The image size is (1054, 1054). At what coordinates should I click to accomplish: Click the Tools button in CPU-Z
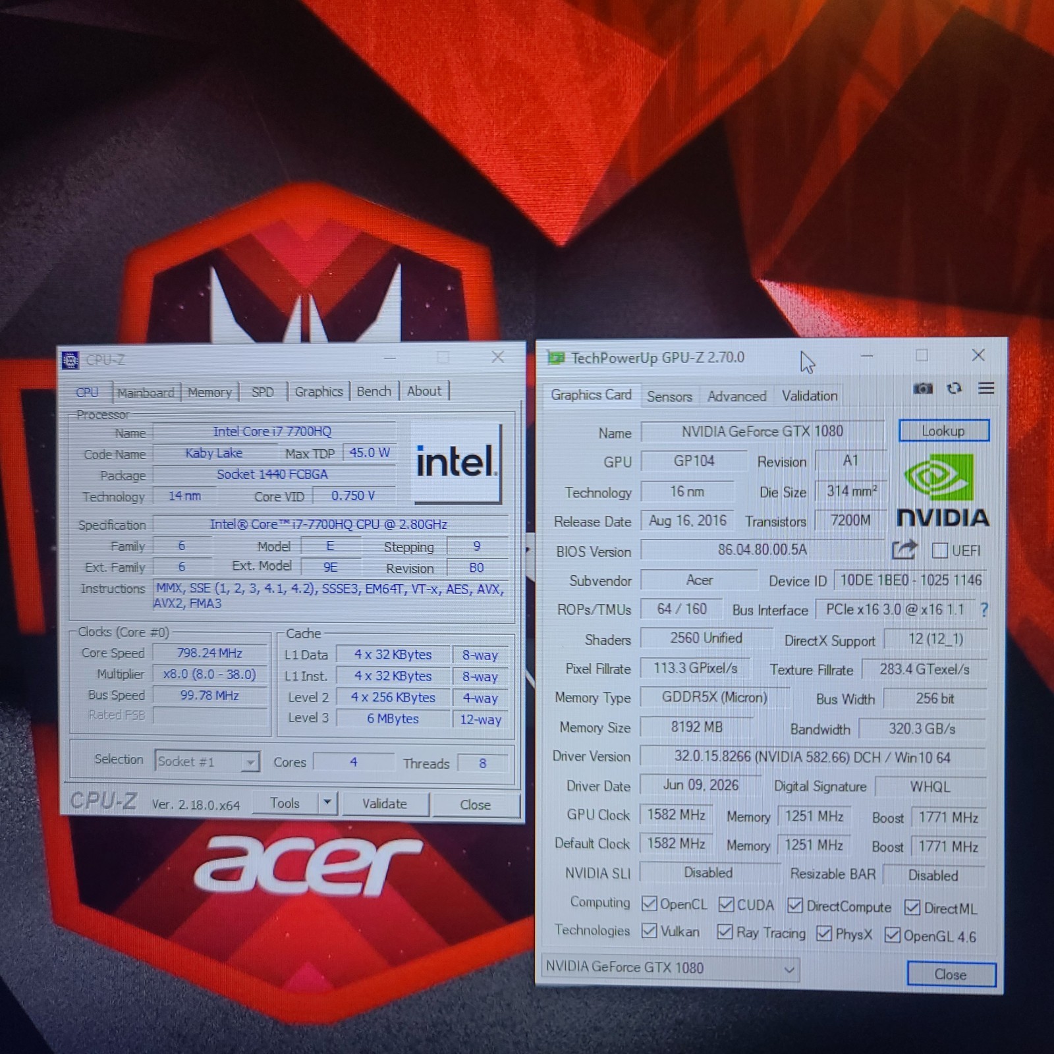tap(285, 803)
